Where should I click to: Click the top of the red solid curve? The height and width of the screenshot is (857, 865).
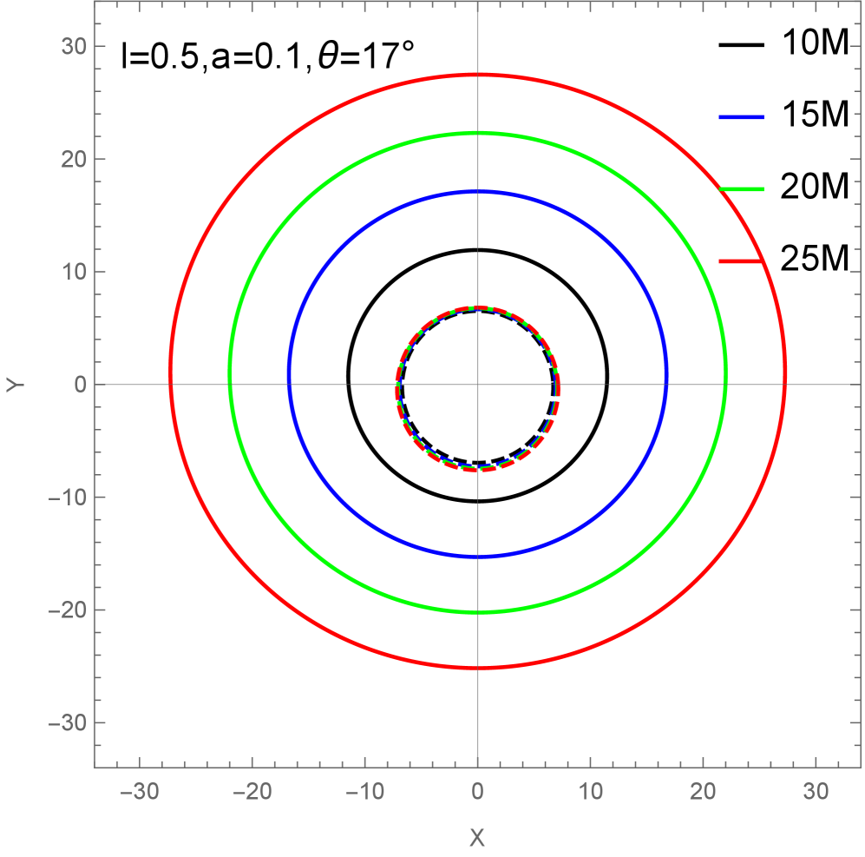pyautogui.click(x=478, y=74)
